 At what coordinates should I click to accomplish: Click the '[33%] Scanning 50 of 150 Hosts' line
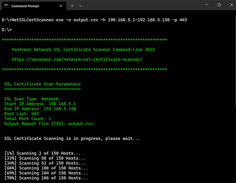[x=45, y=158]
